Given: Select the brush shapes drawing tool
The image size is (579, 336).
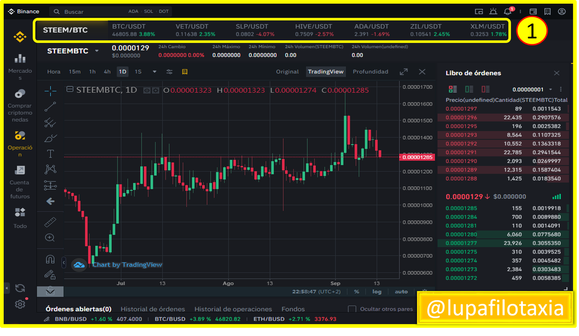Looking at the screenshot, I should pyautogui.click(x=50, y=138).
